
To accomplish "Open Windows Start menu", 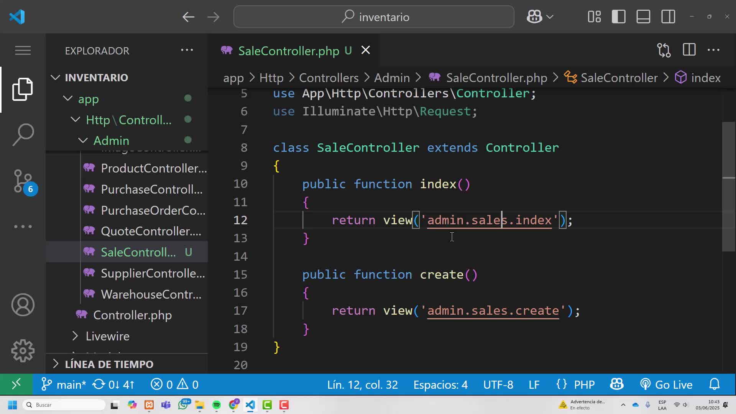I will (x=12, y=405).
